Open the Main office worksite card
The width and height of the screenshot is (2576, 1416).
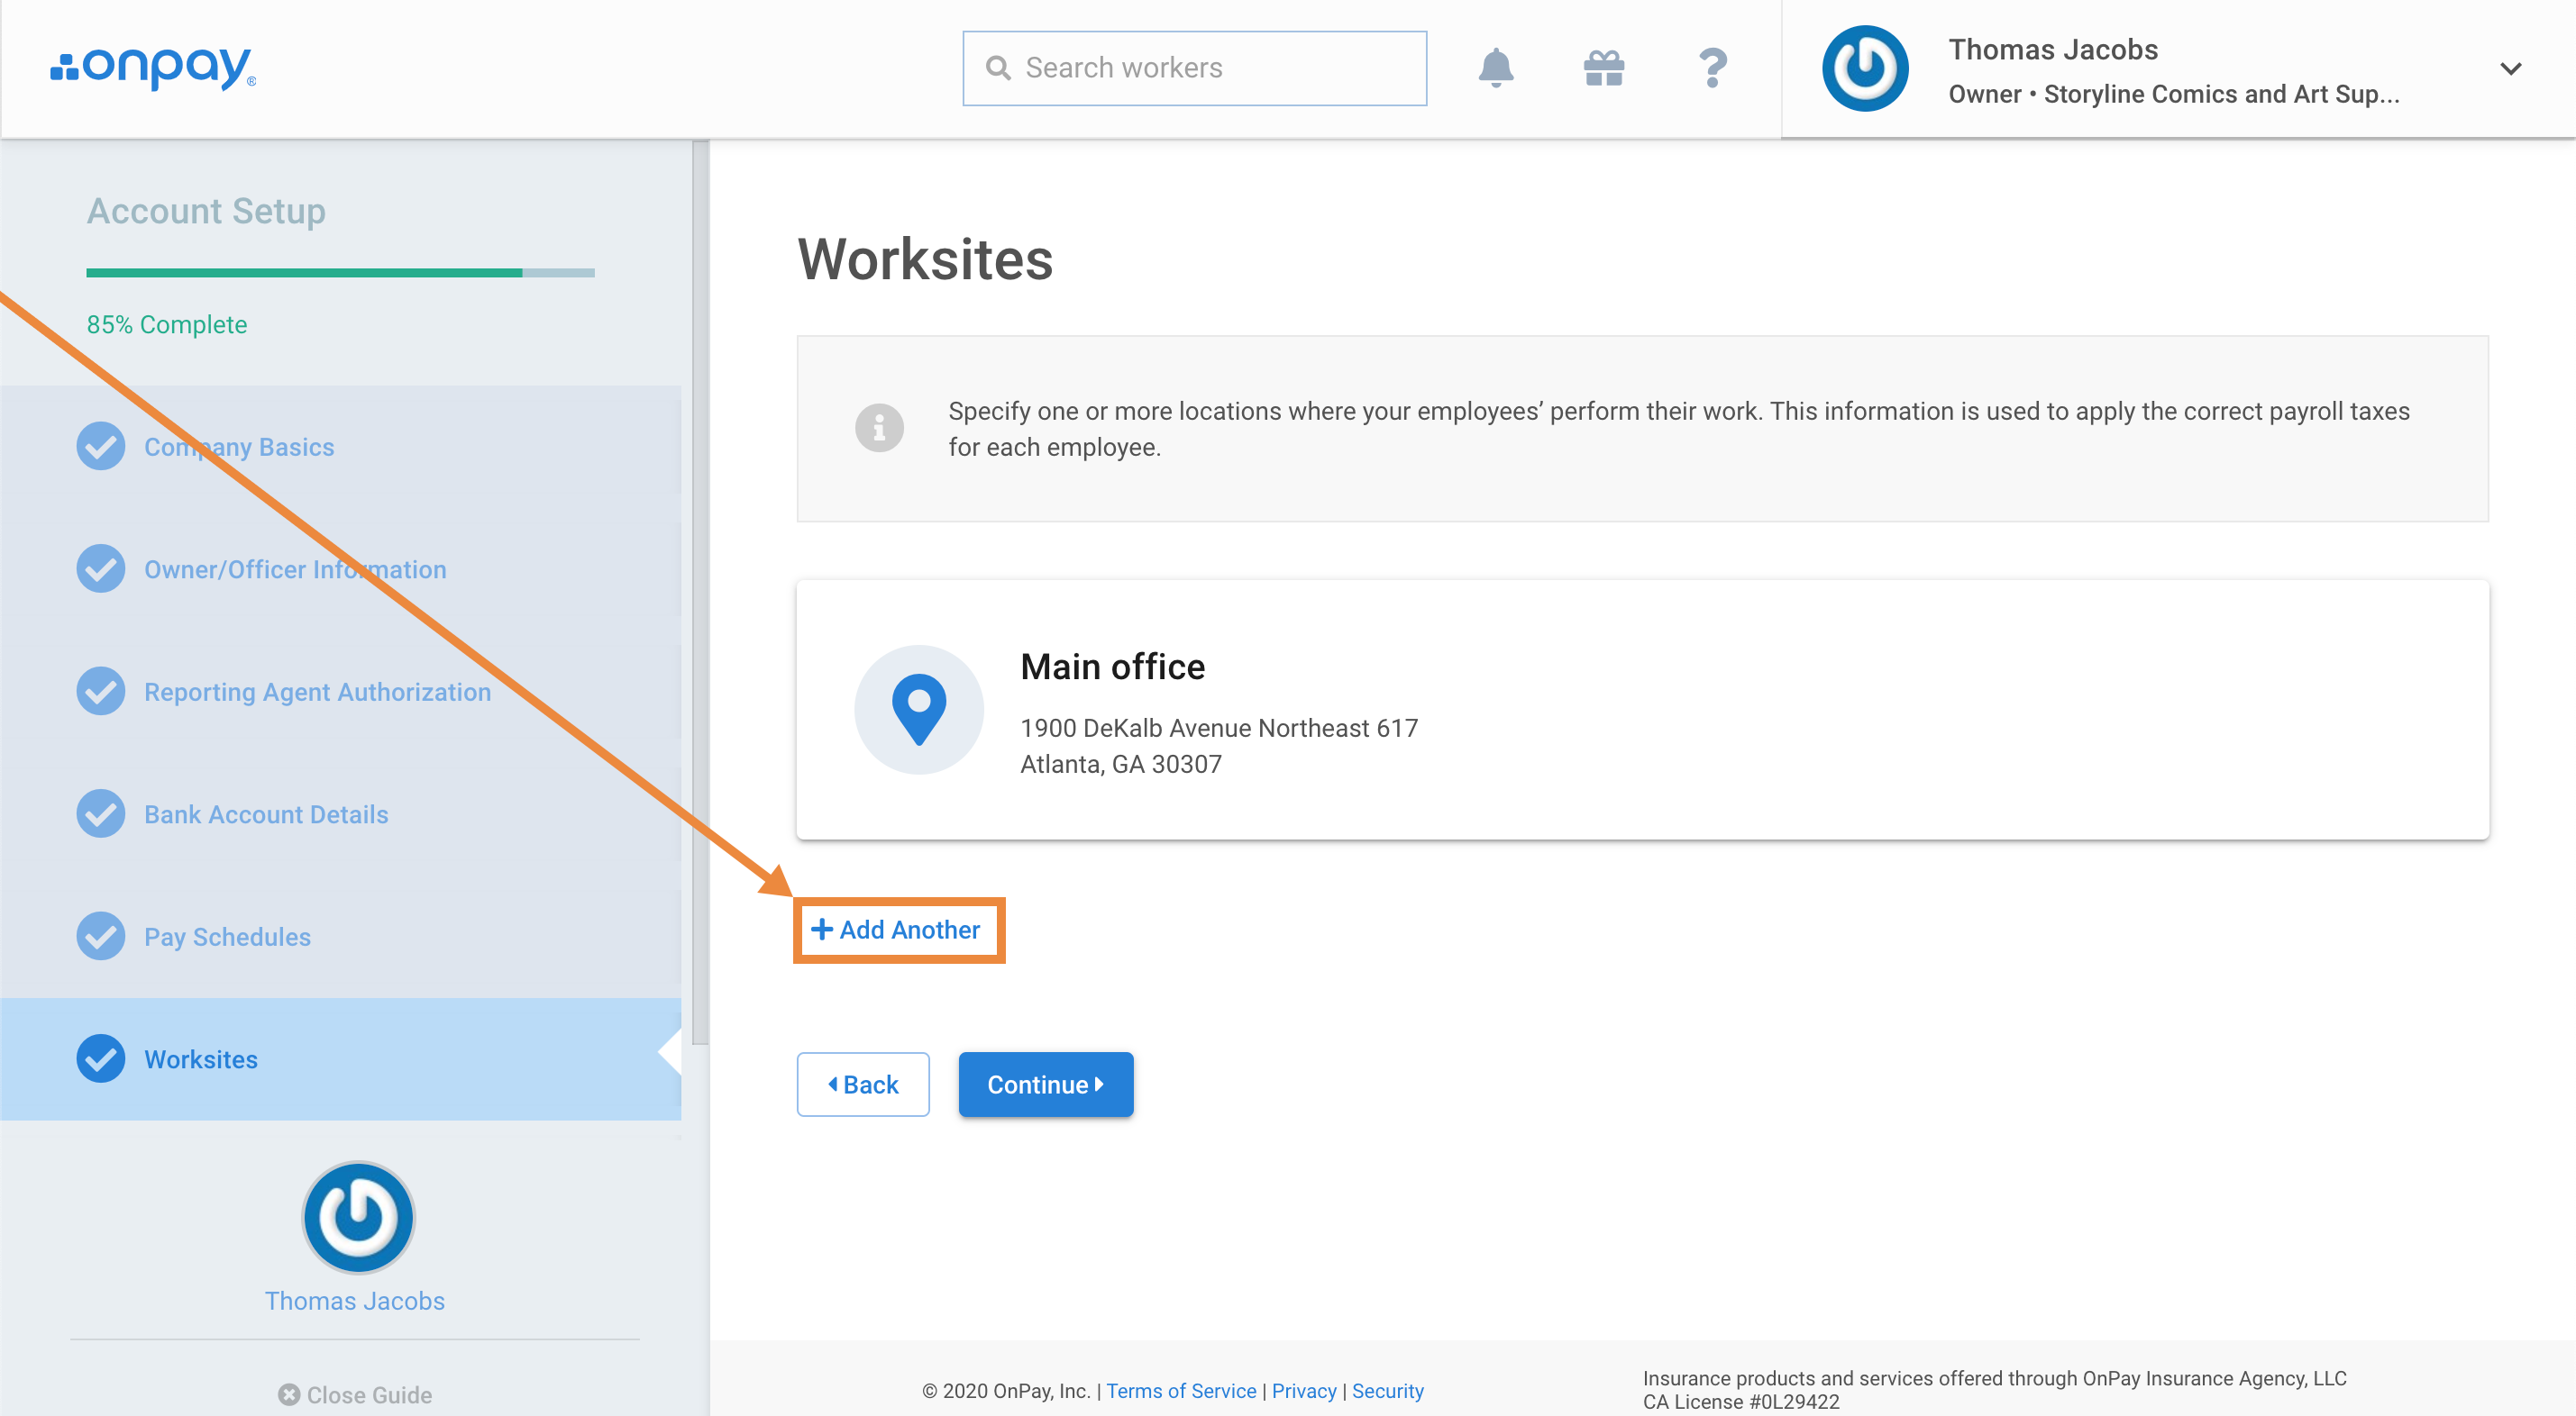1642,710
